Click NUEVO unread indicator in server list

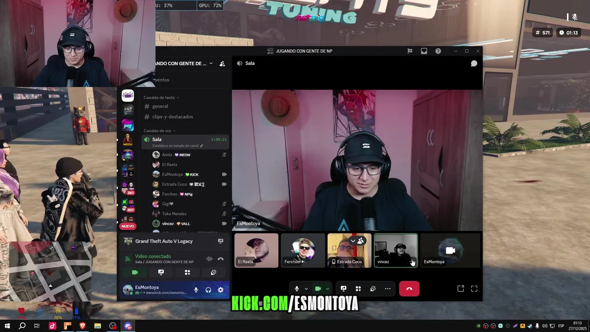pyautogui.click(x=128, y=226)
